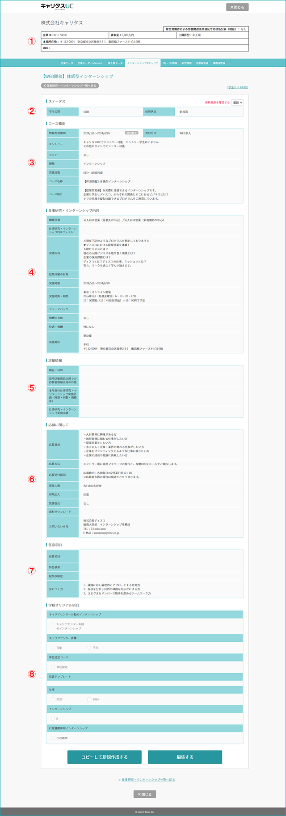The width and height of the screenshot is (286, 816).
Task: Click the E-Mail contact line
Action: coord(101,533)
